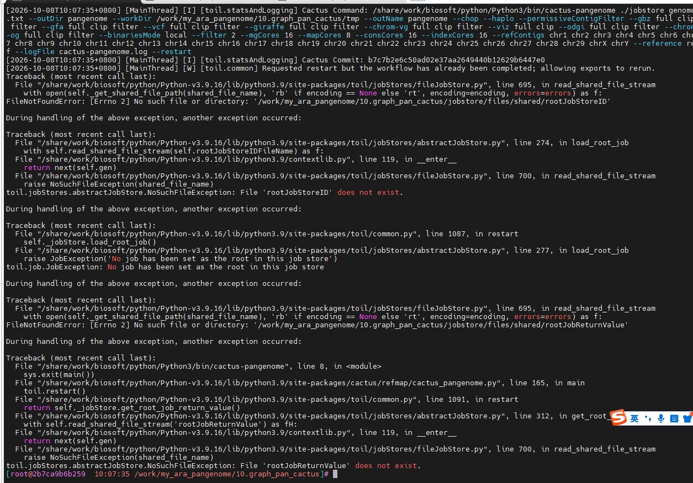Click the --workDir option text
Image resolution: width=693 pixels, height=483 pixels.
[132, 19]
